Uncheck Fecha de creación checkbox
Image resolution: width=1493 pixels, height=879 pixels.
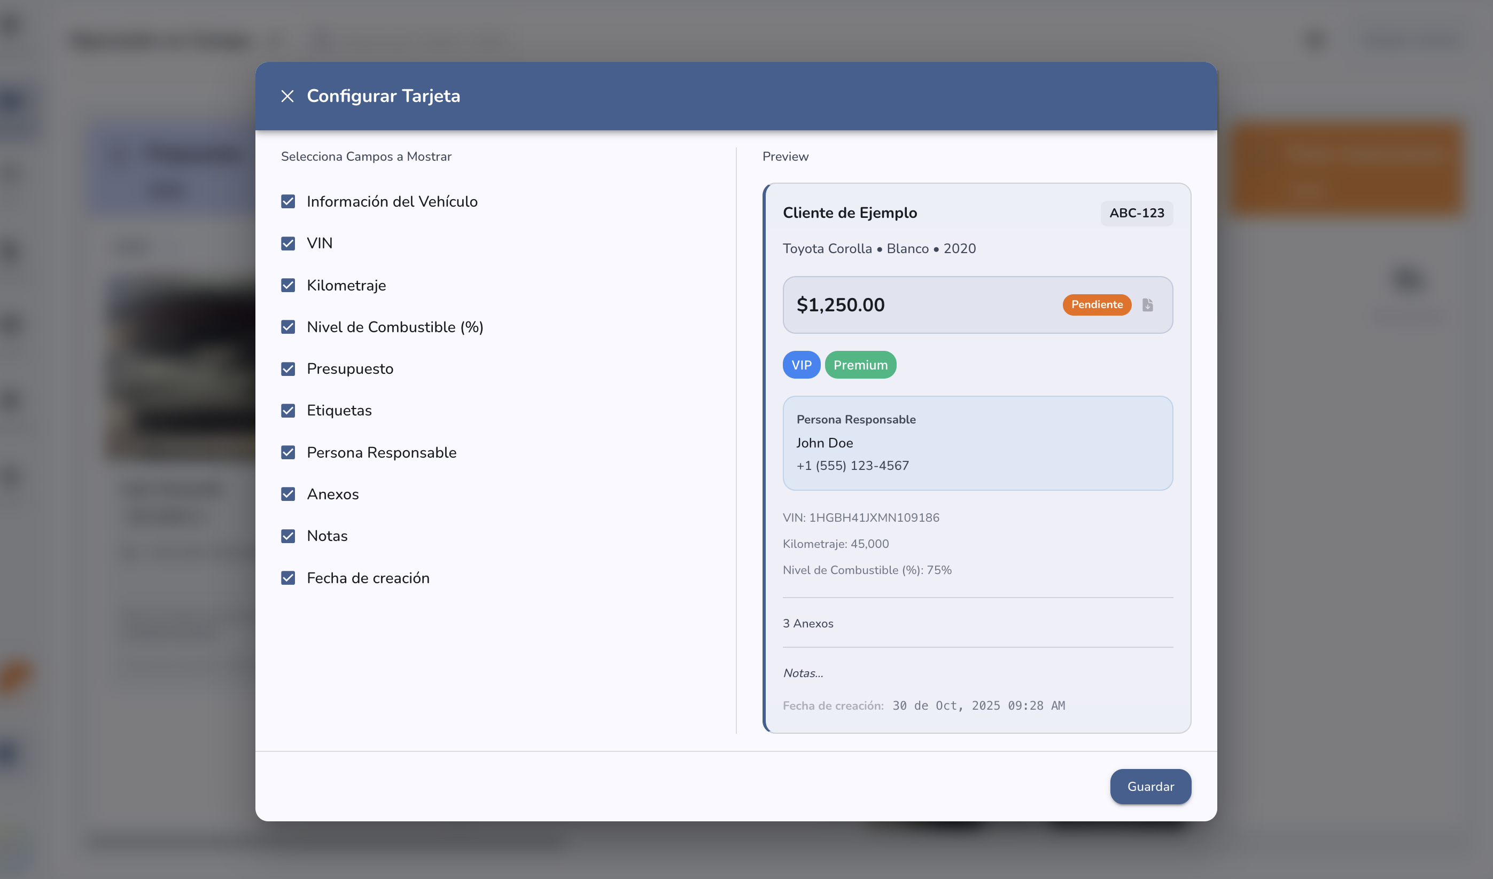pyautogui.click(x=288, y=578)
